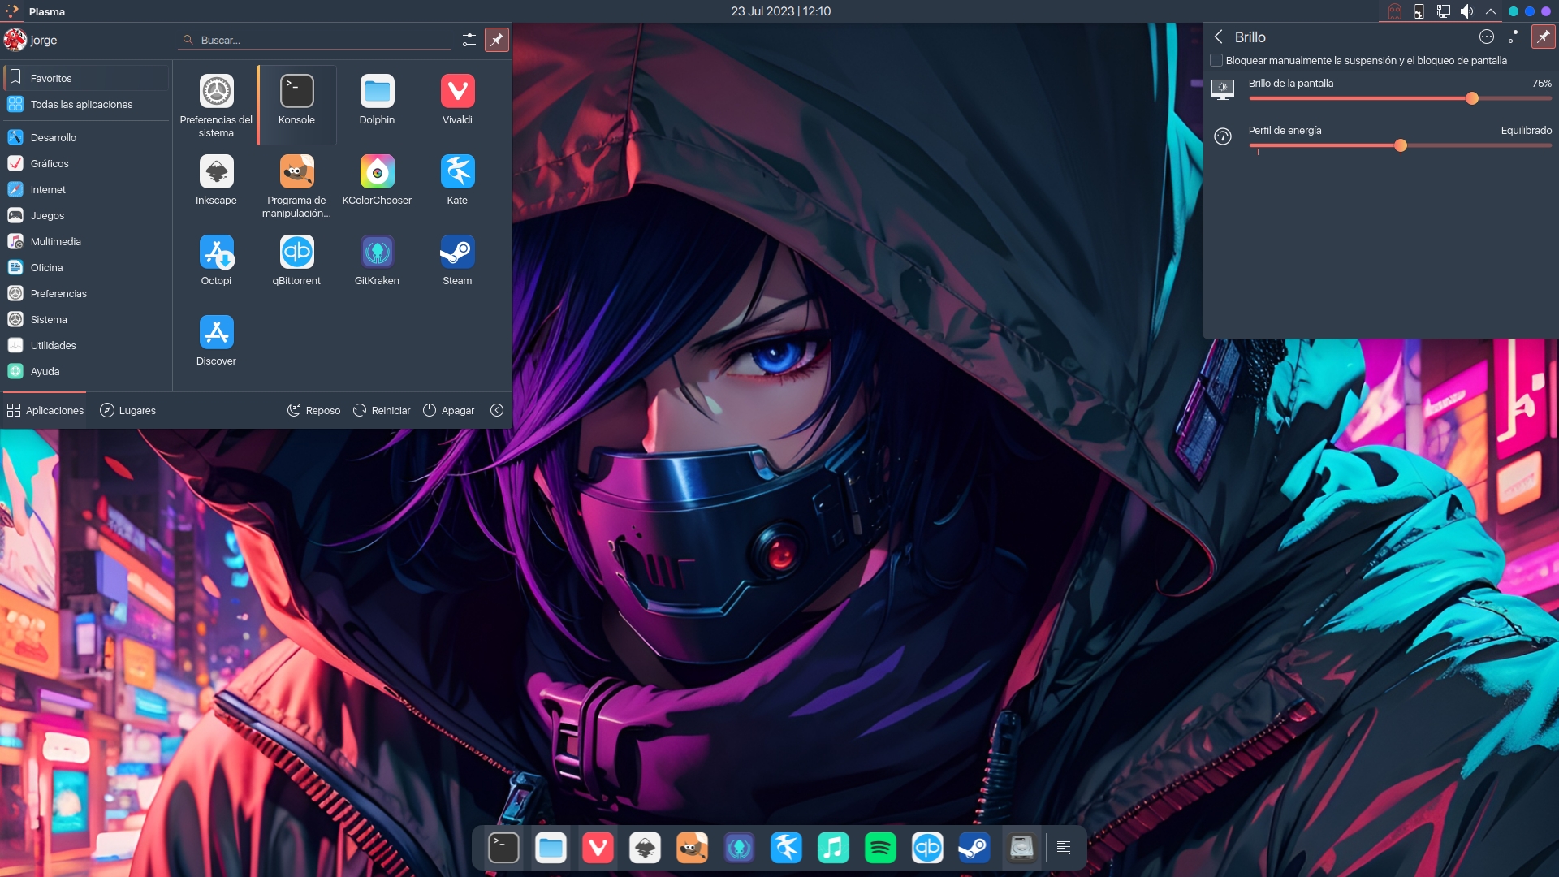Click the network monitor tray icon
Image resolution: width=1559 pixels, height=877 pixels.
1443,11
